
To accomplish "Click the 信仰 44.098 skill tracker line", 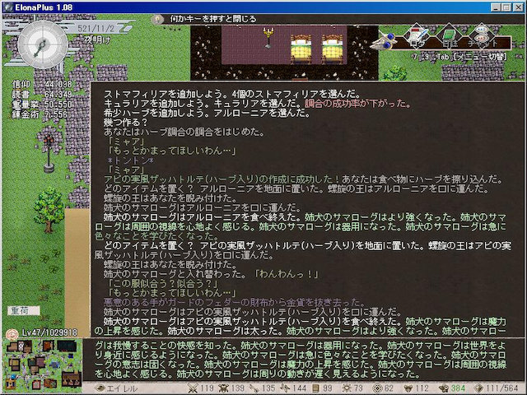I will point(42,84).
